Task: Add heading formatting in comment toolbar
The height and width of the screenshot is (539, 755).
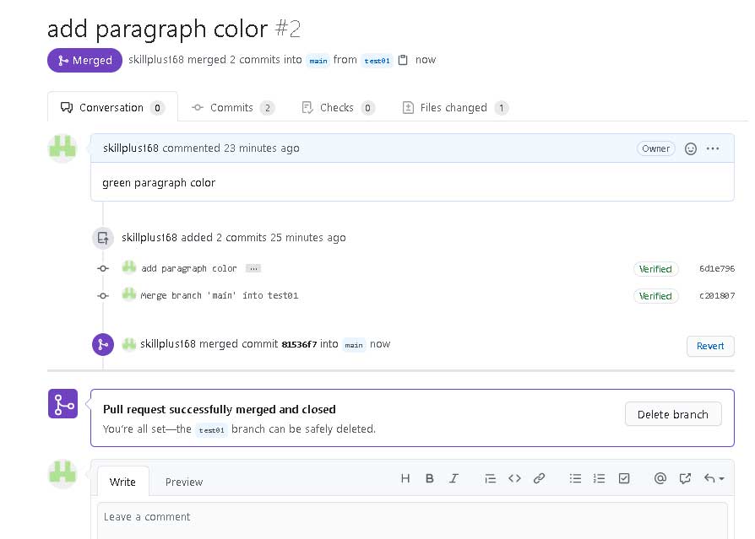Action: pos(405,478)
